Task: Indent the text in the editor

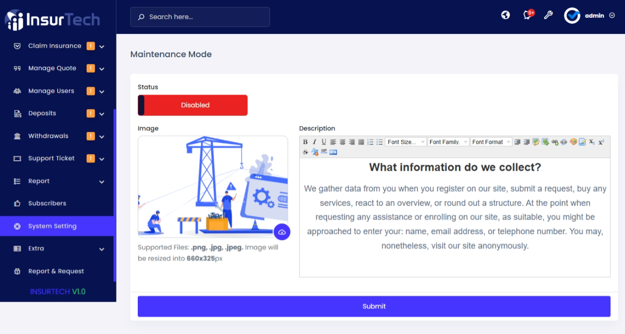Action: click(517, 142)
